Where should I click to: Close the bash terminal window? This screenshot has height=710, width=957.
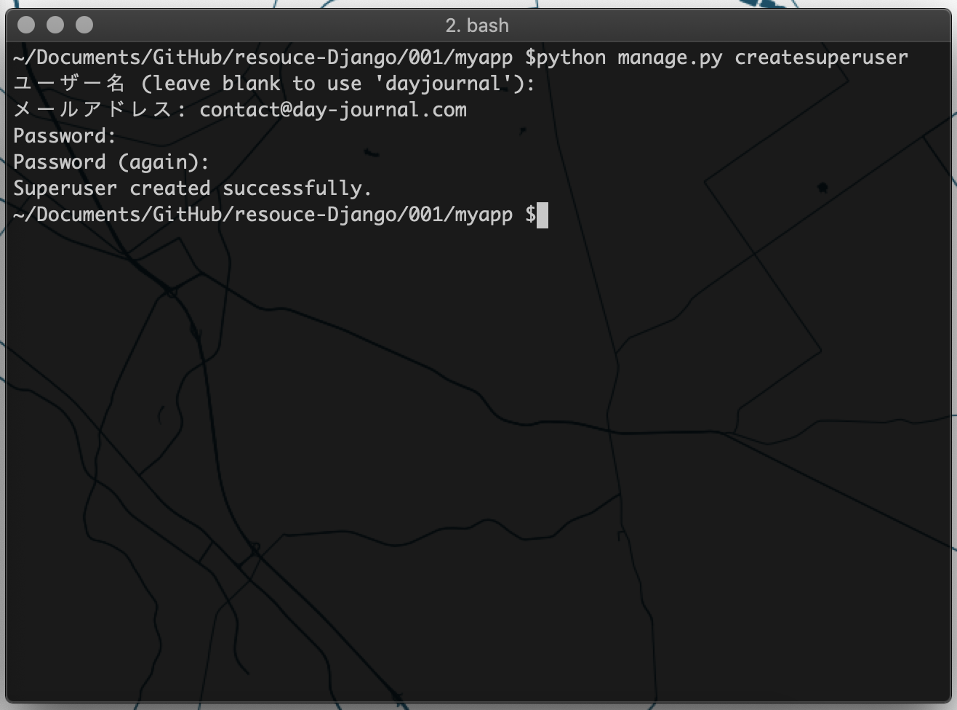tap(26, 25)
